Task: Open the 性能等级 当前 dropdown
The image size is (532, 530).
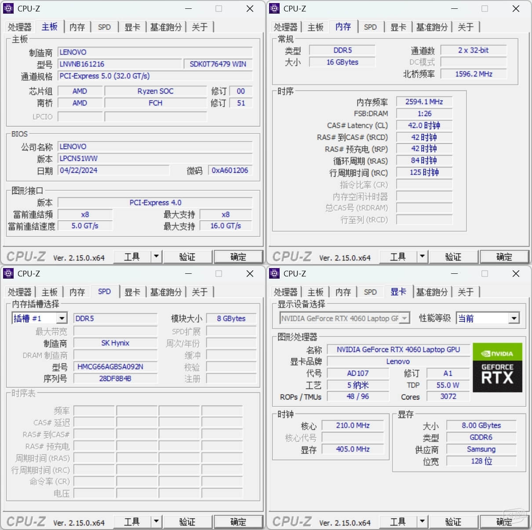Action: coord(514,318)
